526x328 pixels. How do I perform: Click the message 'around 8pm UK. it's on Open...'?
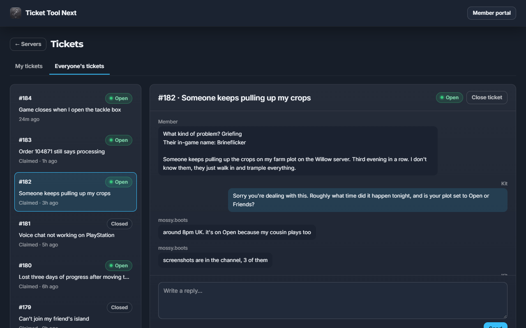pyautogui.click(x=237, y=232)
